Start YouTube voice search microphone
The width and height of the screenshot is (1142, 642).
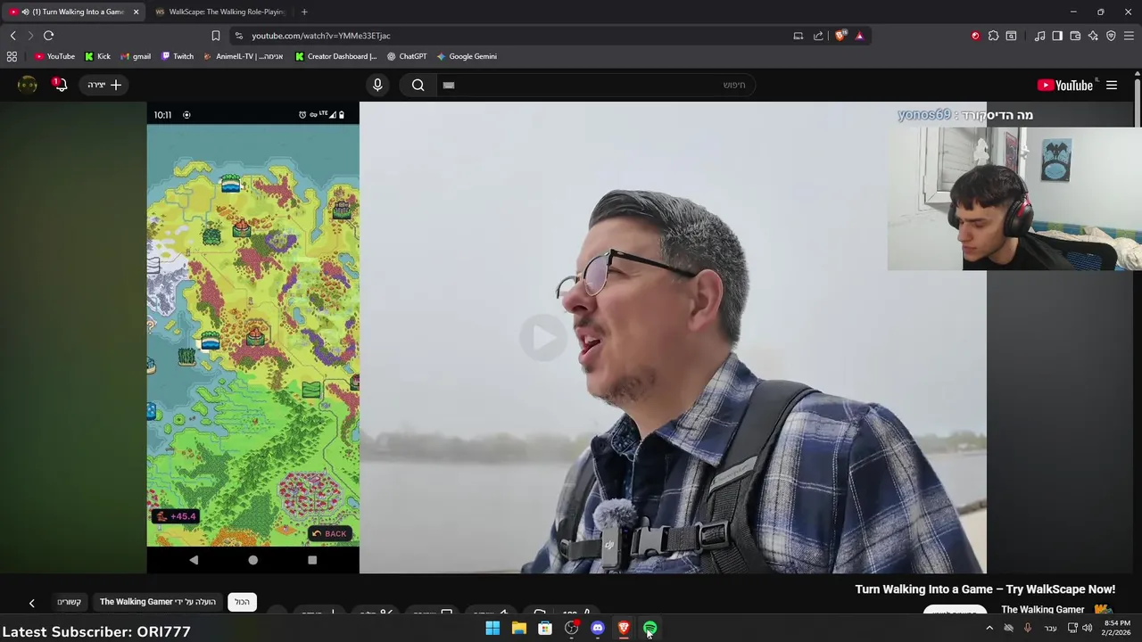[377, 85]
